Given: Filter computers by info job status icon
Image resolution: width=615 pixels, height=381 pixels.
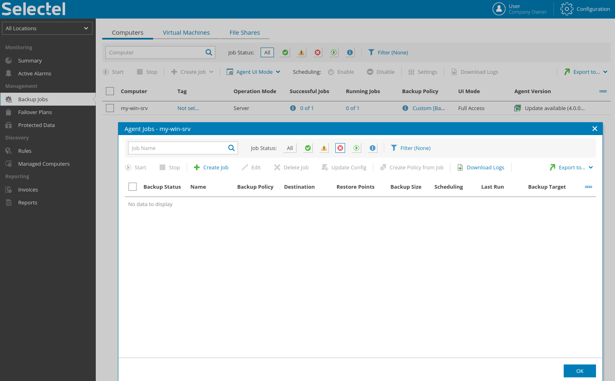Looking at the screenshot, I should (x=350, y=52).
